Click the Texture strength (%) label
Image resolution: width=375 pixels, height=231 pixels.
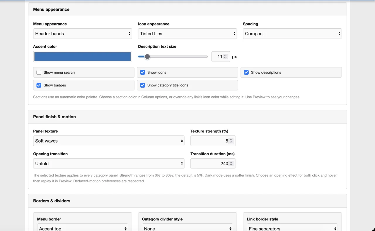[x=209, y=131]
